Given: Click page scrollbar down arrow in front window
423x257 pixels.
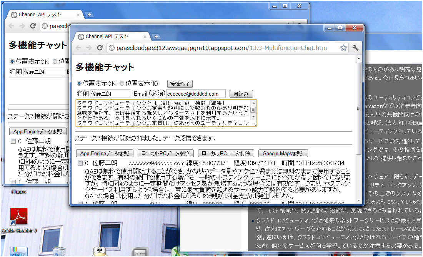Looking at the screenshot, I should point(358,201).
